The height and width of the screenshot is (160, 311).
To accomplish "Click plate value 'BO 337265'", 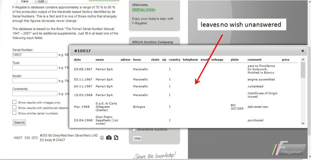I will click(x=237, y=107).
